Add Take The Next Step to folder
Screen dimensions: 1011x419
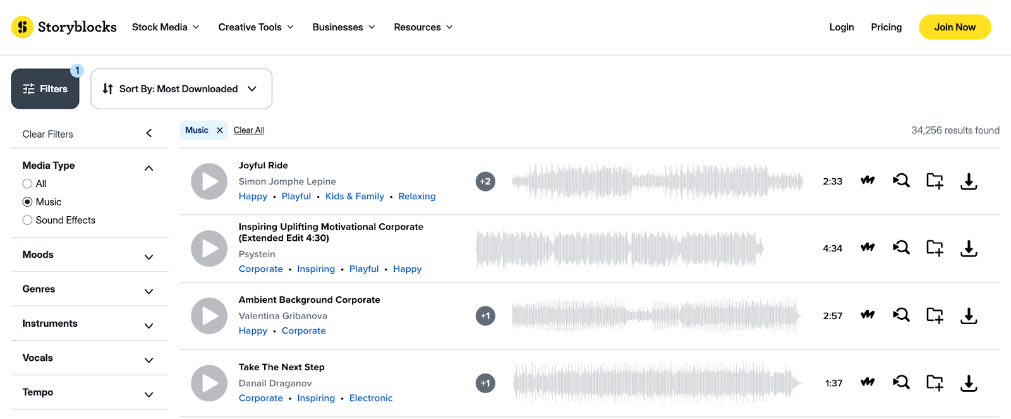click(935, 383)
